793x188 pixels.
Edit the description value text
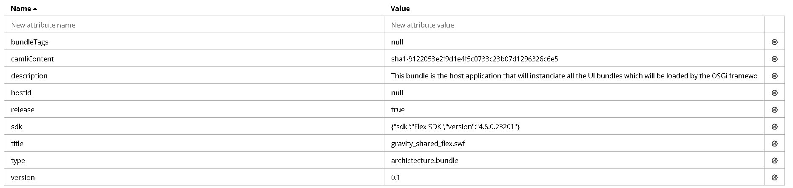point(574,76)
